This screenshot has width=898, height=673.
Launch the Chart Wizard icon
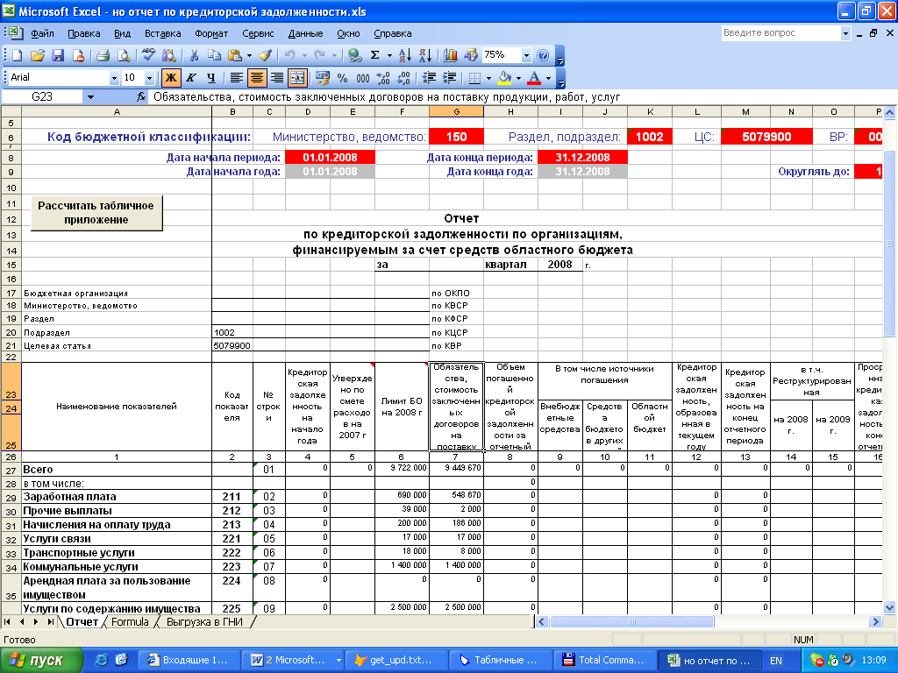(451, 55)
